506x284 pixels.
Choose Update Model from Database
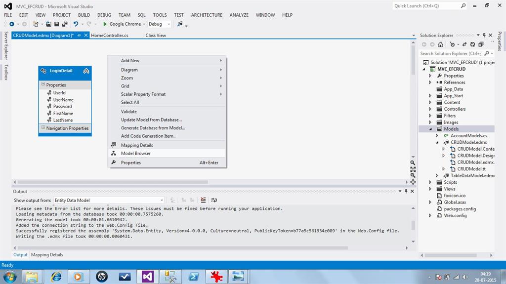pyautogui.click(x=167, y=120)
